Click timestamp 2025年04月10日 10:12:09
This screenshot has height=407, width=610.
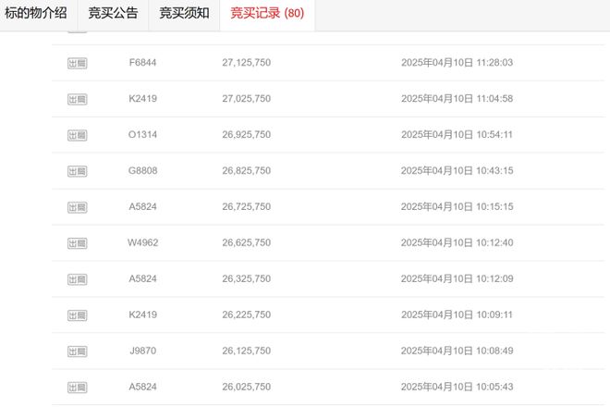coord(457,278)
